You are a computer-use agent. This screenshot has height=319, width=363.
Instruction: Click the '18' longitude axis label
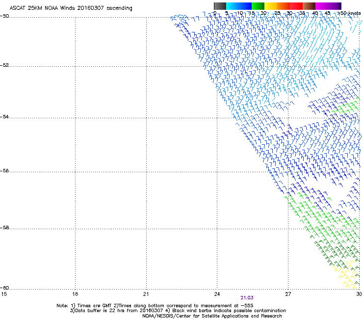75,294
